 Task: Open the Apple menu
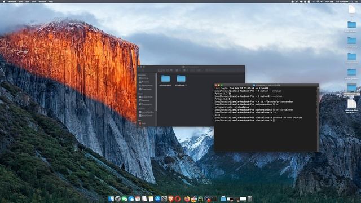point(3,1)
